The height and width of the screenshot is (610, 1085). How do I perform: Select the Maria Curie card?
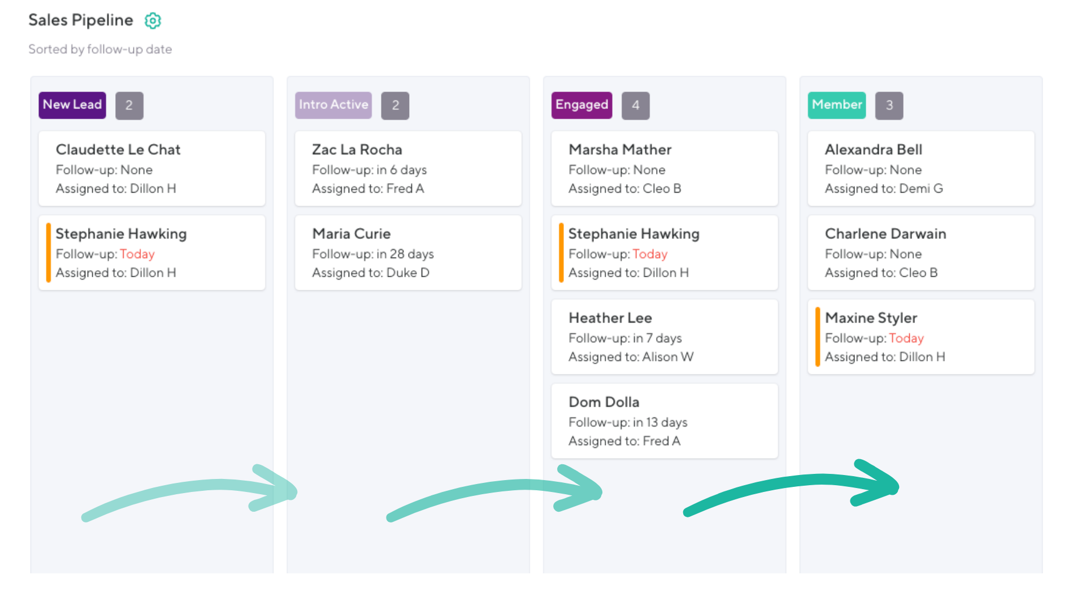[x=408, y=252]
